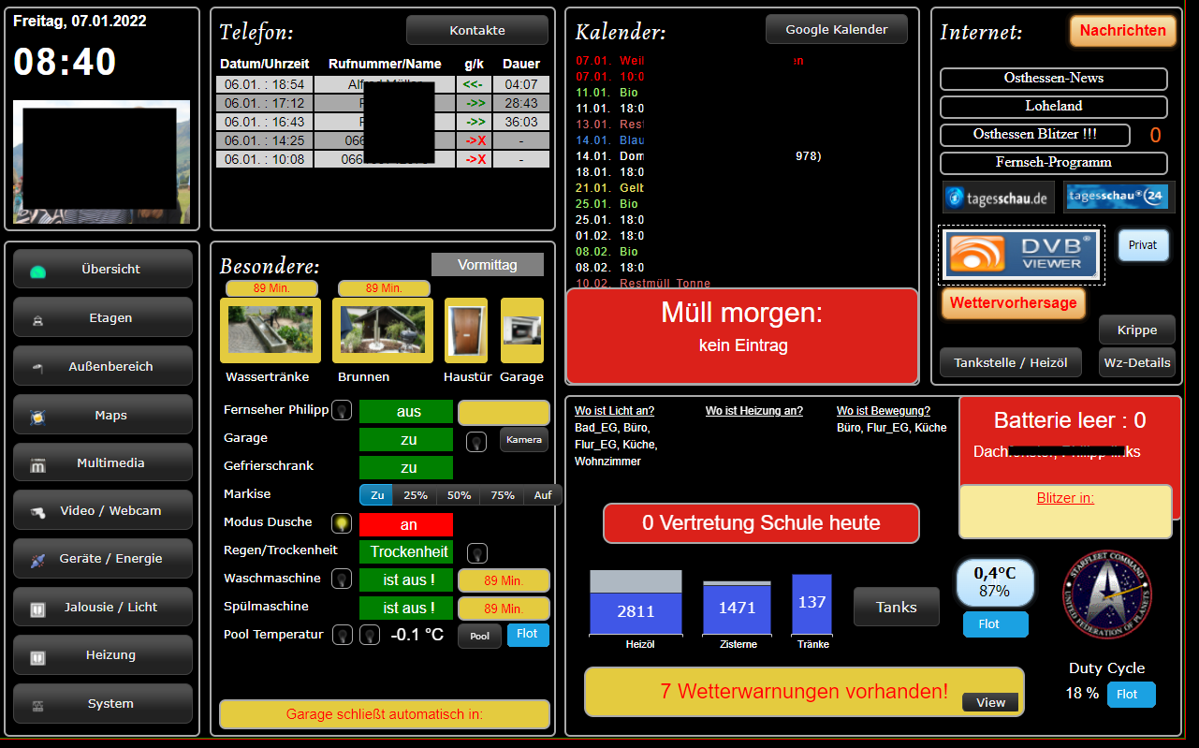Open the tagesschau24 logo link
The image size is (1199, 748).
(1119, 198)
